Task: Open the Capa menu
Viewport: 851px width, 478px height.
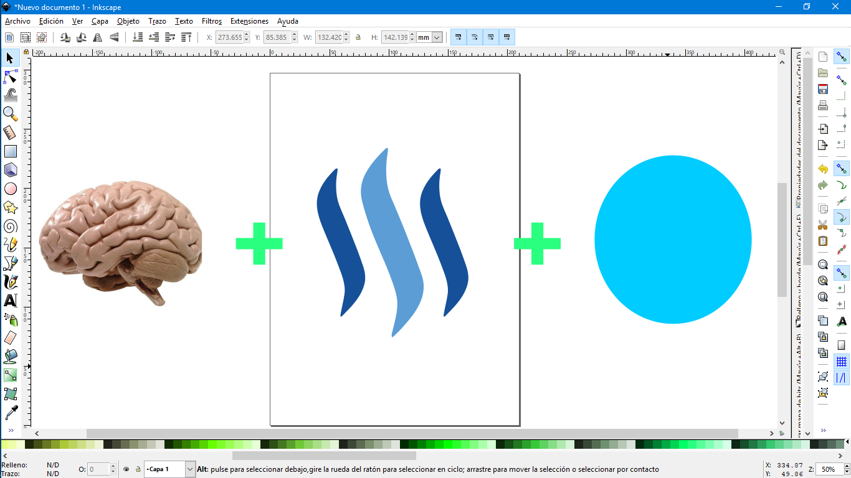Action: (100, 21)
